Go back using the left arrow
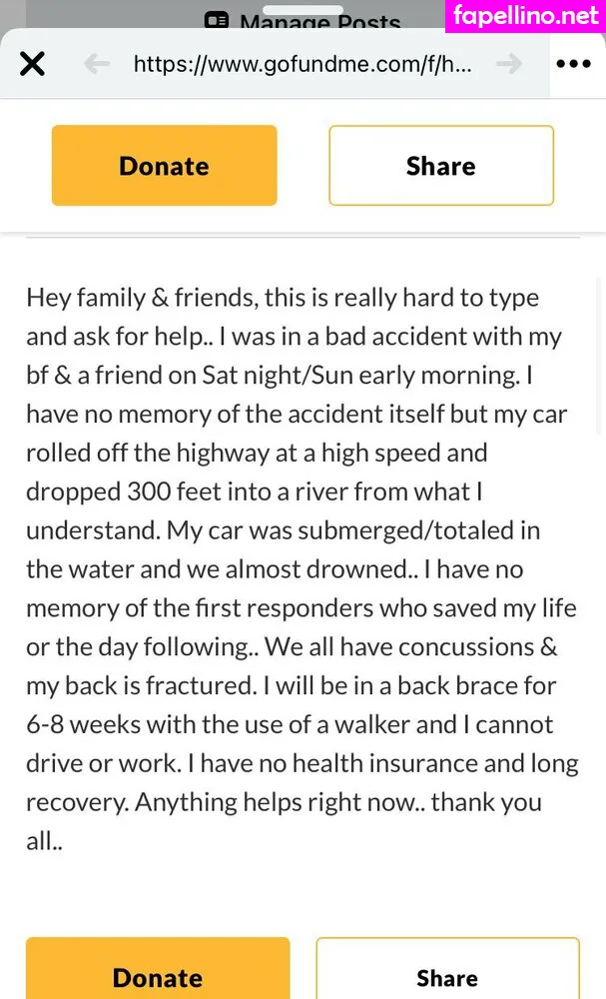 coord(96,65)
